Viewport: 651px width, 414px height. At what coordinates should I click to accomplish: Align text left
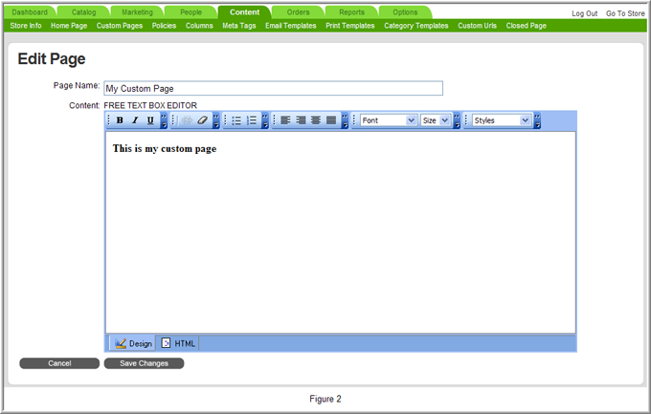[285, 120]
